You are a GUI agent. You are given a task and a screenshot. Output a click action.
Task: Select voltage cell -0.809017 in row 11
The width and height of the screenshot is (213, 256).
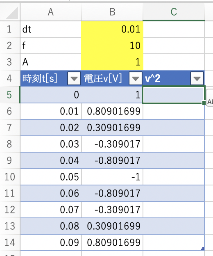[x=112, y=193]
